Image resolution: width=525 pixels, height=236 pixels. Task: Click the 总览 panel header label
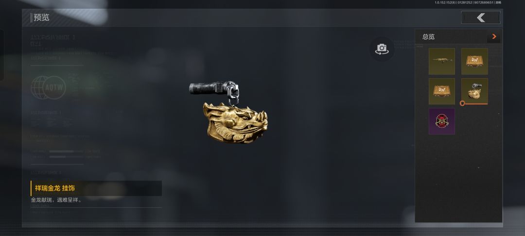[x=428, y=37]
